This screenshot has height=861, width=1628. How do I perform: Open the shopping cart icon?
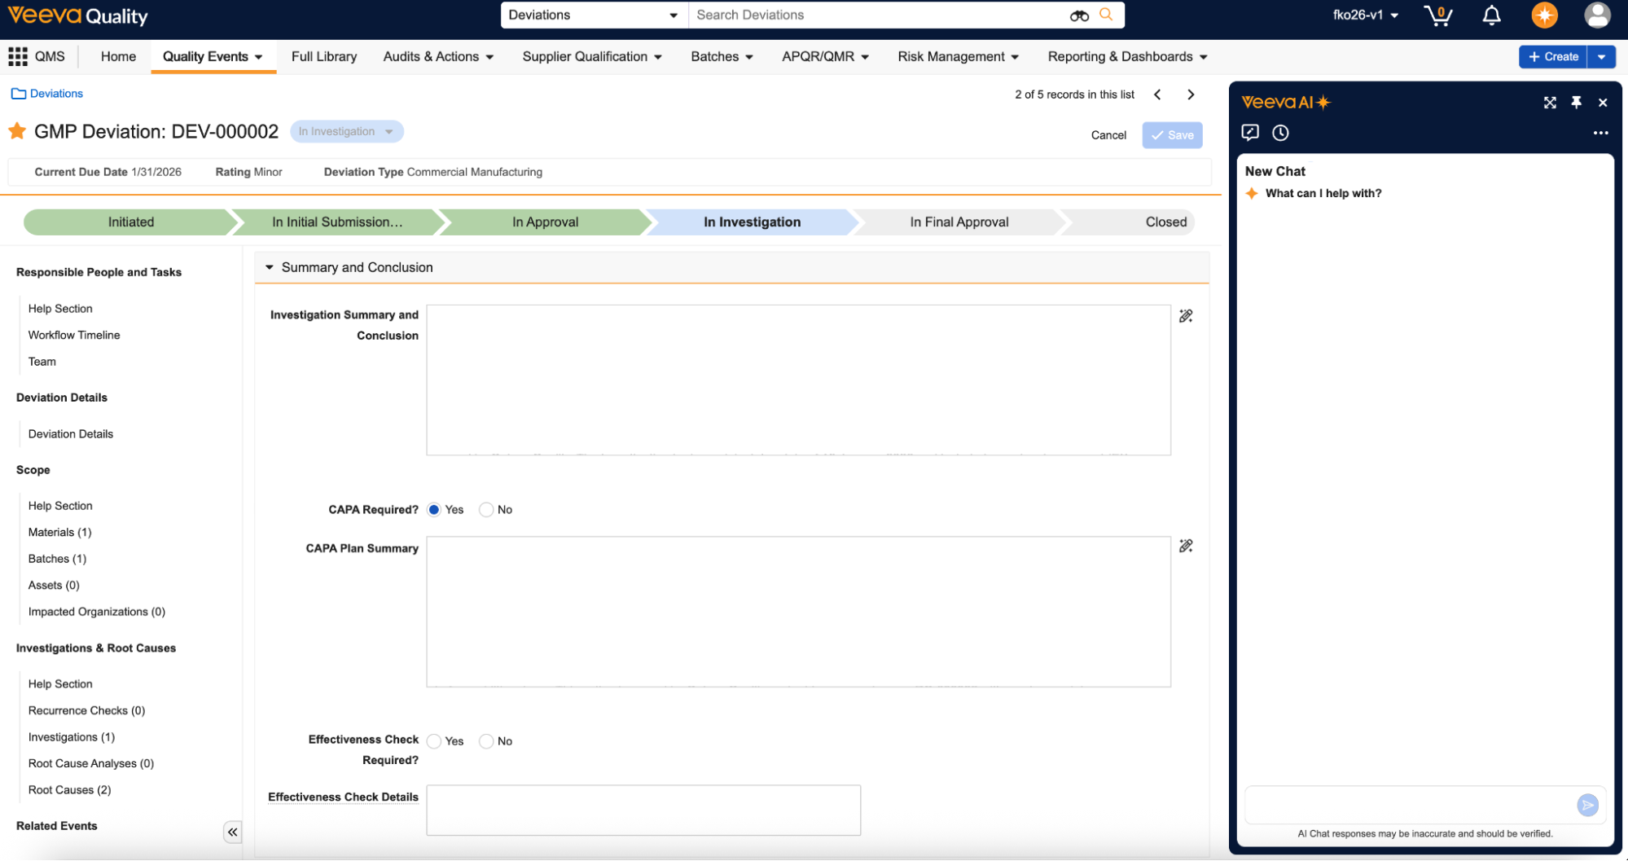click(1437, 15)
